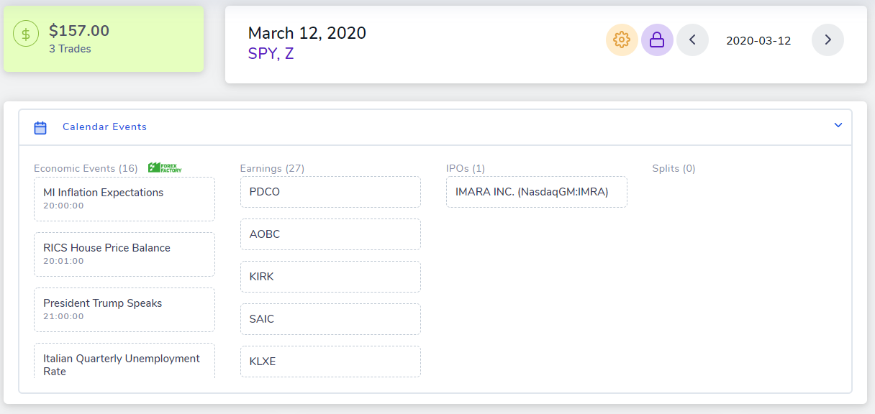Open the MI Inflation Expectations event
875x414 pixels.
pos(124,199)
